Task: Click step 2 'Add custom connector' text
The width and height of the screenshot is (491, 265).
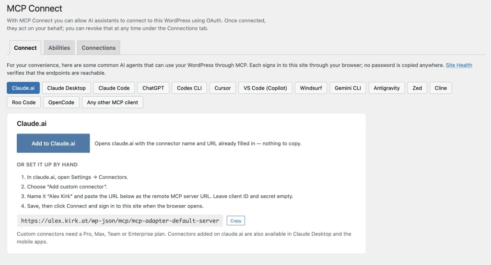Action: pyautogui.click(x=67, y=187)
